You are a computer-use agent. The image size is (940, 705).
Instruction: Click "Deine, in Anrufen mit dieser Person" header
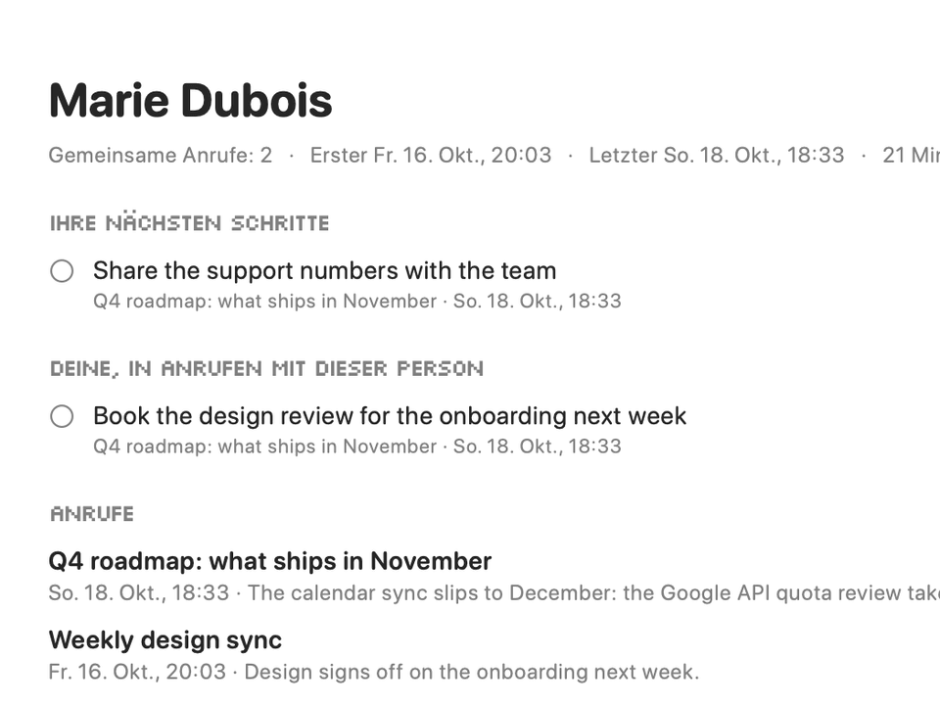266,368
